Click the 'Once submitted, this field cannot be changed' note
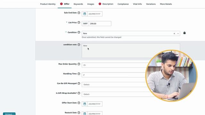Screen dimensions: 205x115 pos(102,37)
